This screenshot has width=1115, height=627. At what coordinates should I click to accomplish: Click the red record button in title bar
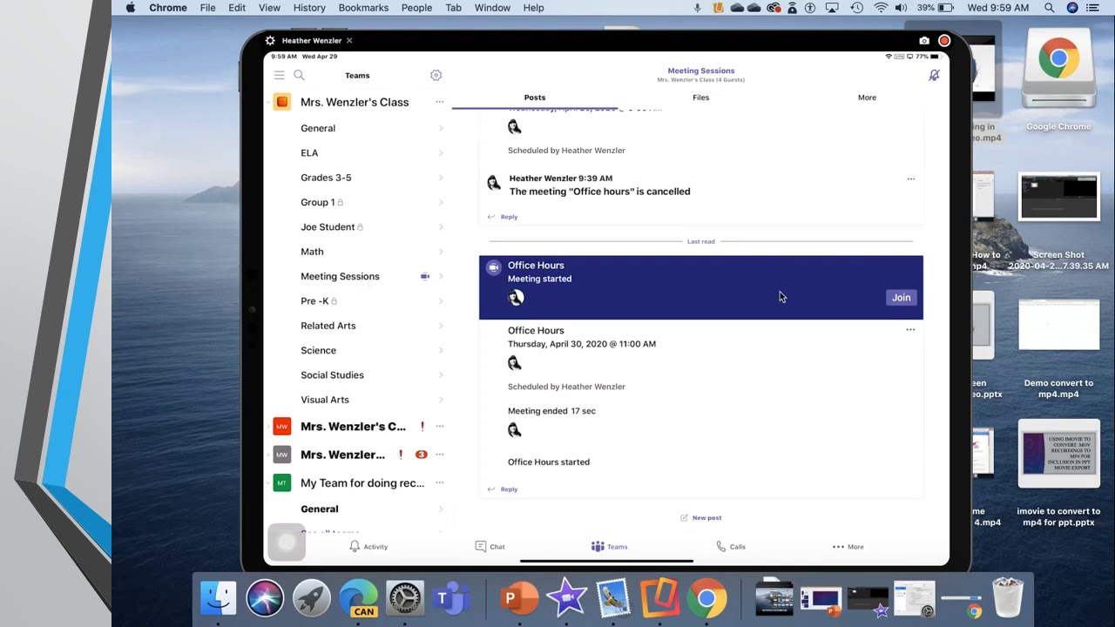click(944, 41)
